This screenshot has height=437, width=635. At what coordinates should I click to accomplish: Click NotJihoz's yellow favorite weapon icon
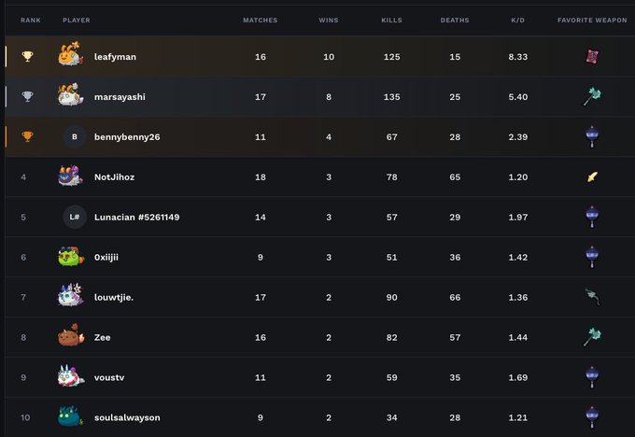point(592,177)
